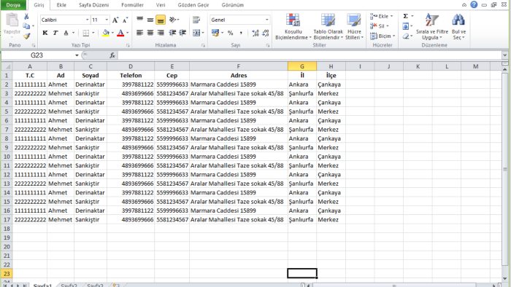Switch to the Görünüm tab
The width and height of the screenshot is (511, 287).
(x=233, y=5)
